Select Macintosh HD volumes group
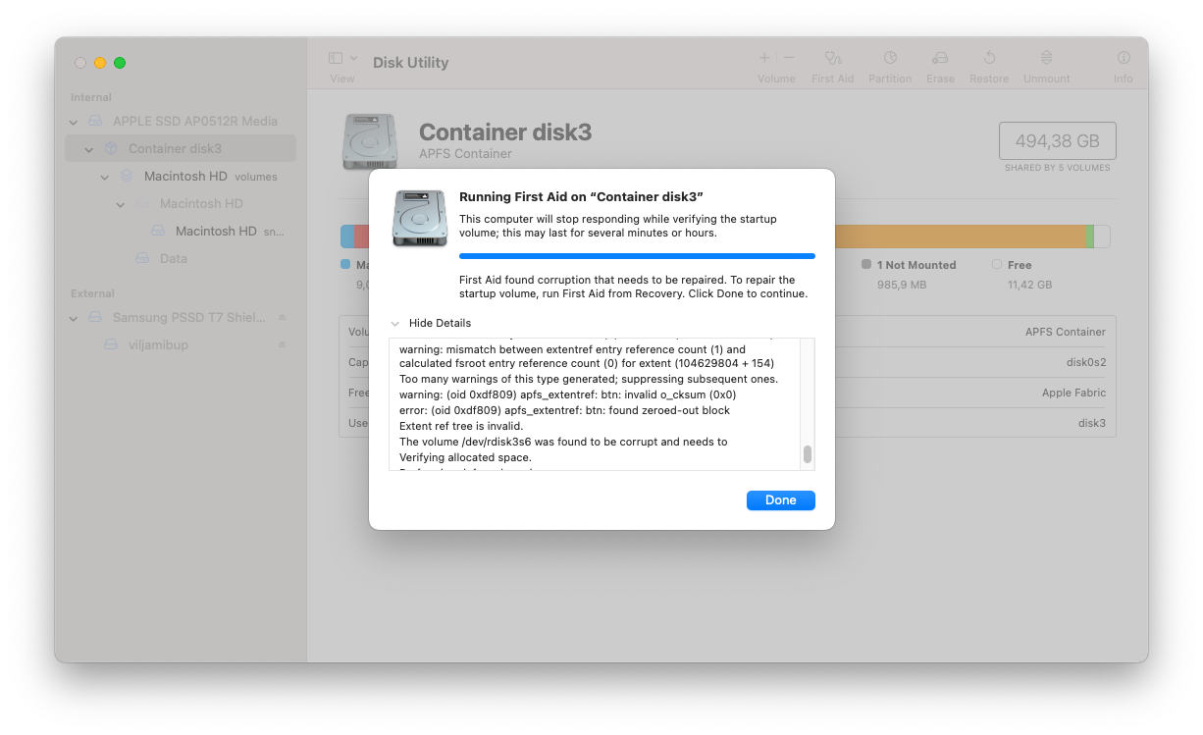The image size is (1203, 735). tap(181, 176)
